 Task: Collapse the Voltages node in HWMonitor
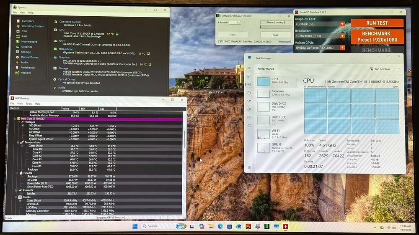tap(19, 122)
